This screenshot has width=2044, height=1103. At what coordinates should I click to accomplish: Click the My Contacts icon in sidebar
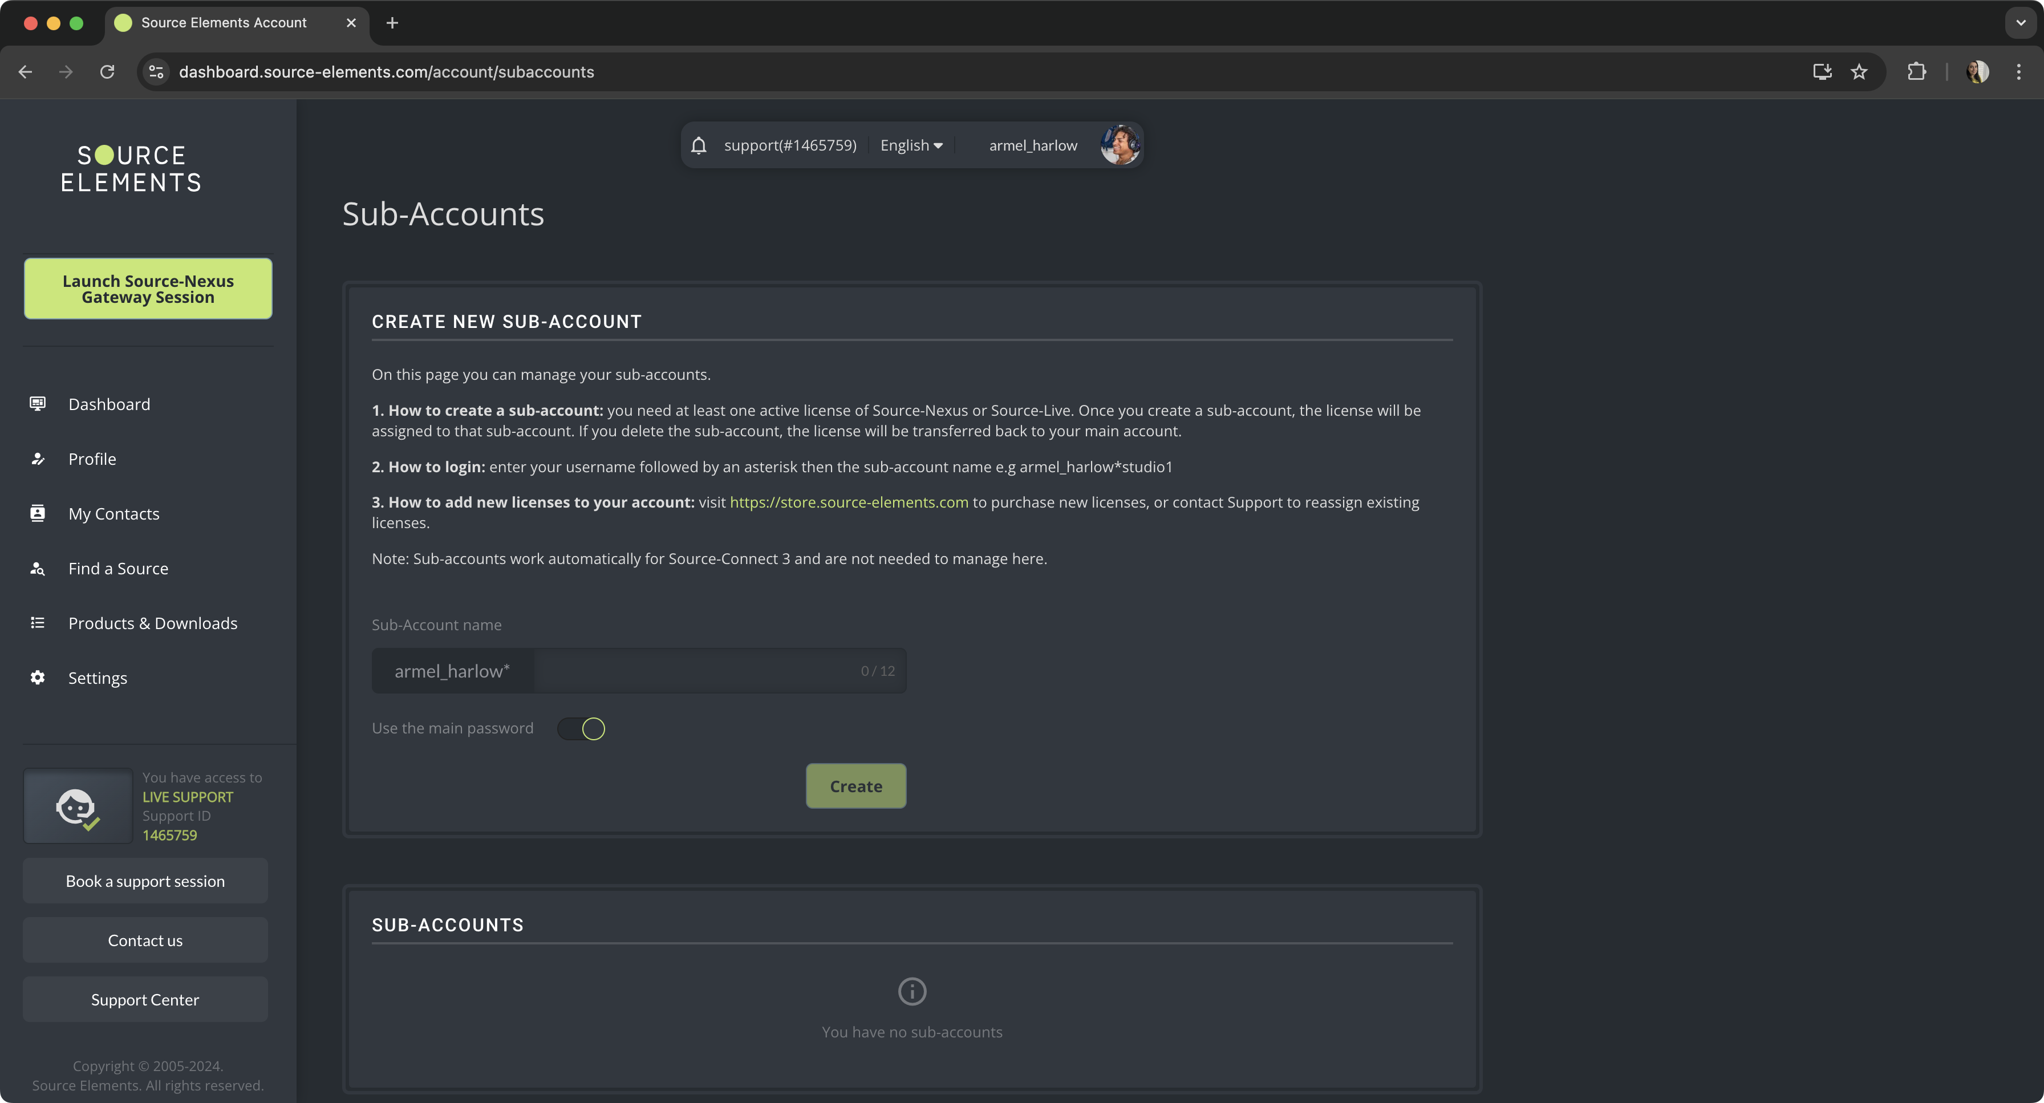37,513
